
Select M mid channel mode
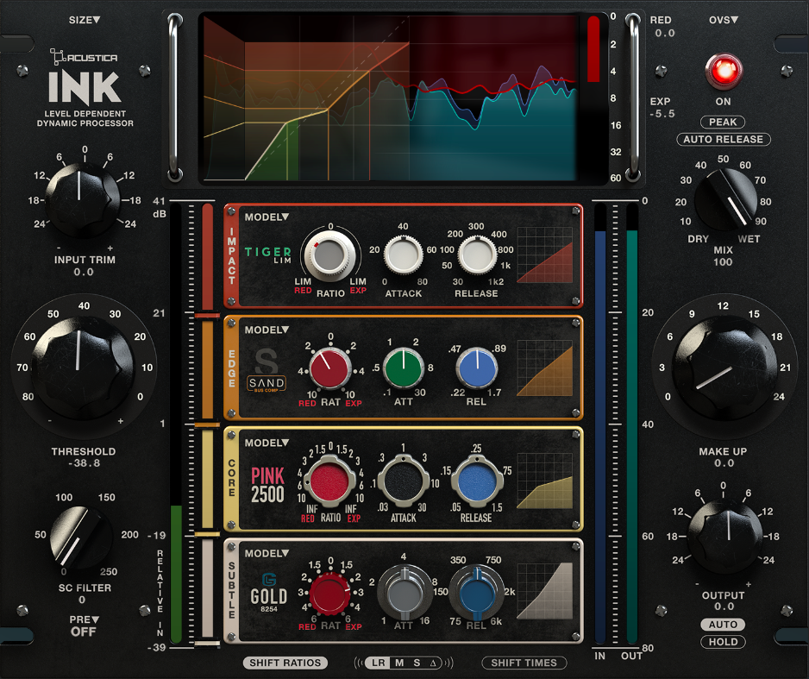(399, 663)
